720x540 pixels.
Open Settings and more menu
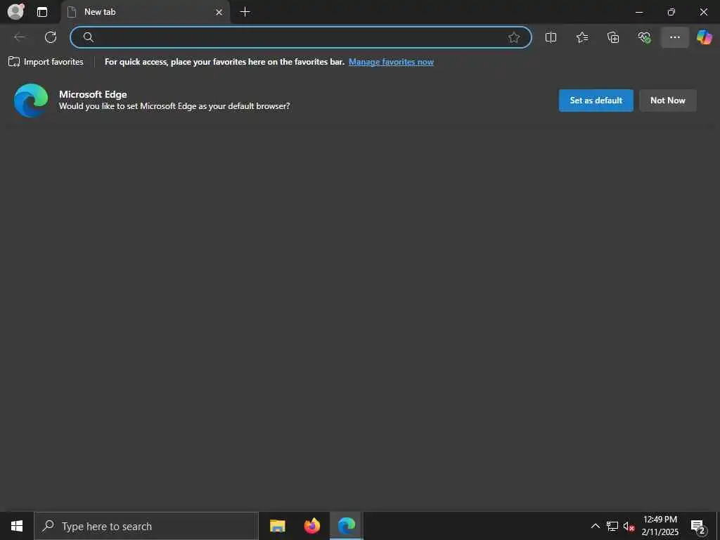click(x=675, y=37)
